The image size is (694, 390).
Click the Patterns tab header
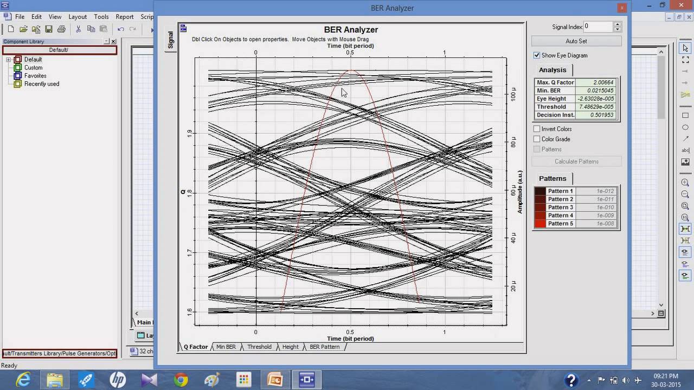552,178
